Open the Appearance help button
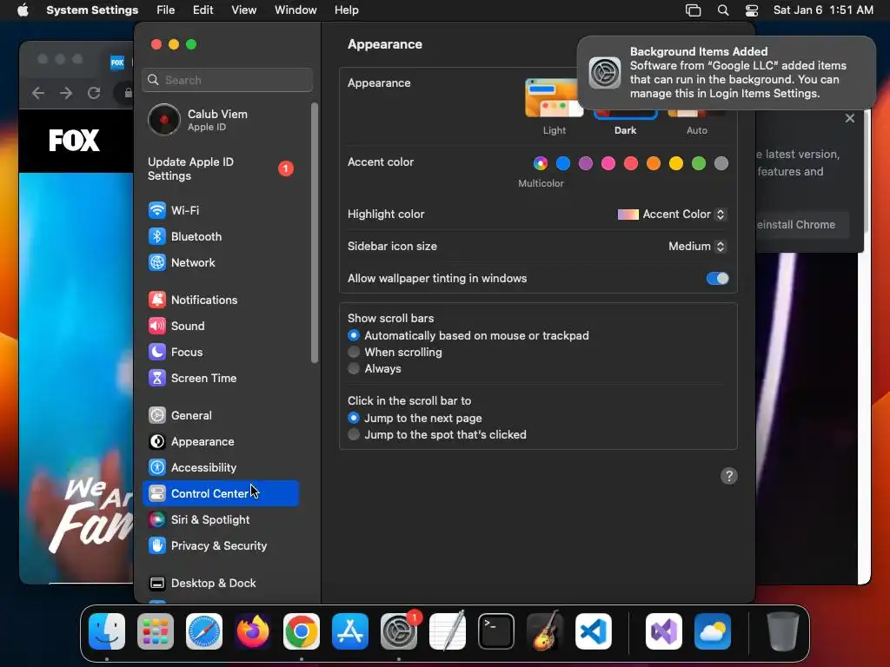 [x=729, y=476]
